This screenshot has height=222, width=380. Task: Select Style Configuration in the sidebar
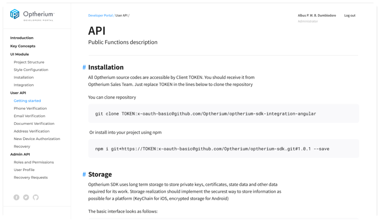pos(31,70)
